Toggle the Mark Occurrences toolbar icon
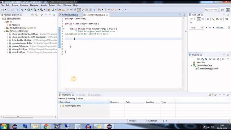 [x=79, y=10]
